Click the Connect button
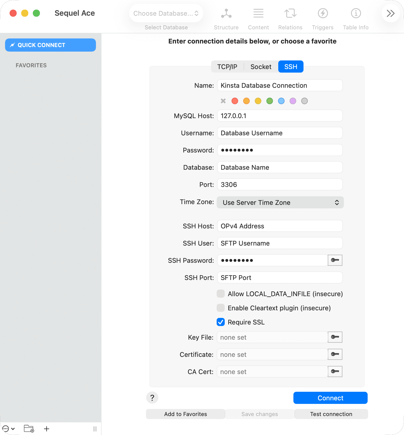 point(331,398)
